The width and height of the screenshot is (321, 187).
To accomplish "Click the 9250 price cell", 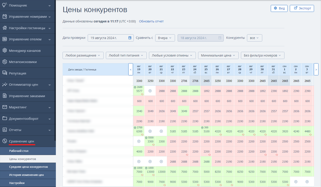I will 251,172.
